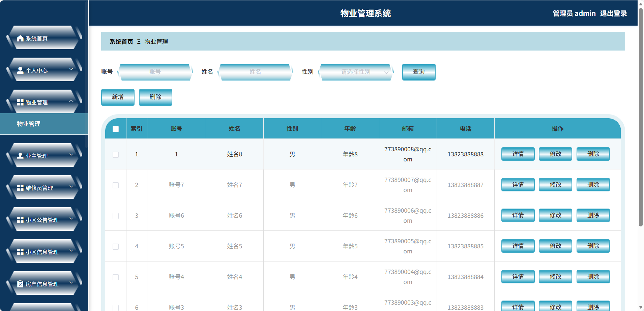Image resolution: width=644 pixels, height=311 pixels.
Task: Expand the 小区信息管理 menu chevron
Action: (71, 251)
